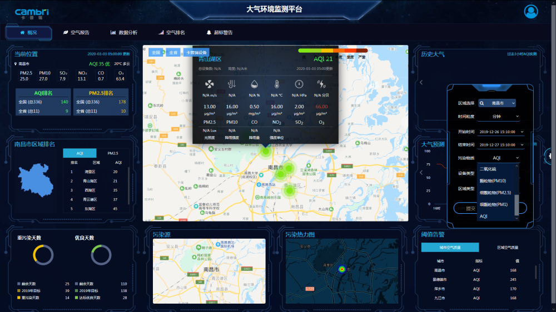Click the 东湖区 ranking row

(x=95, y=209)
